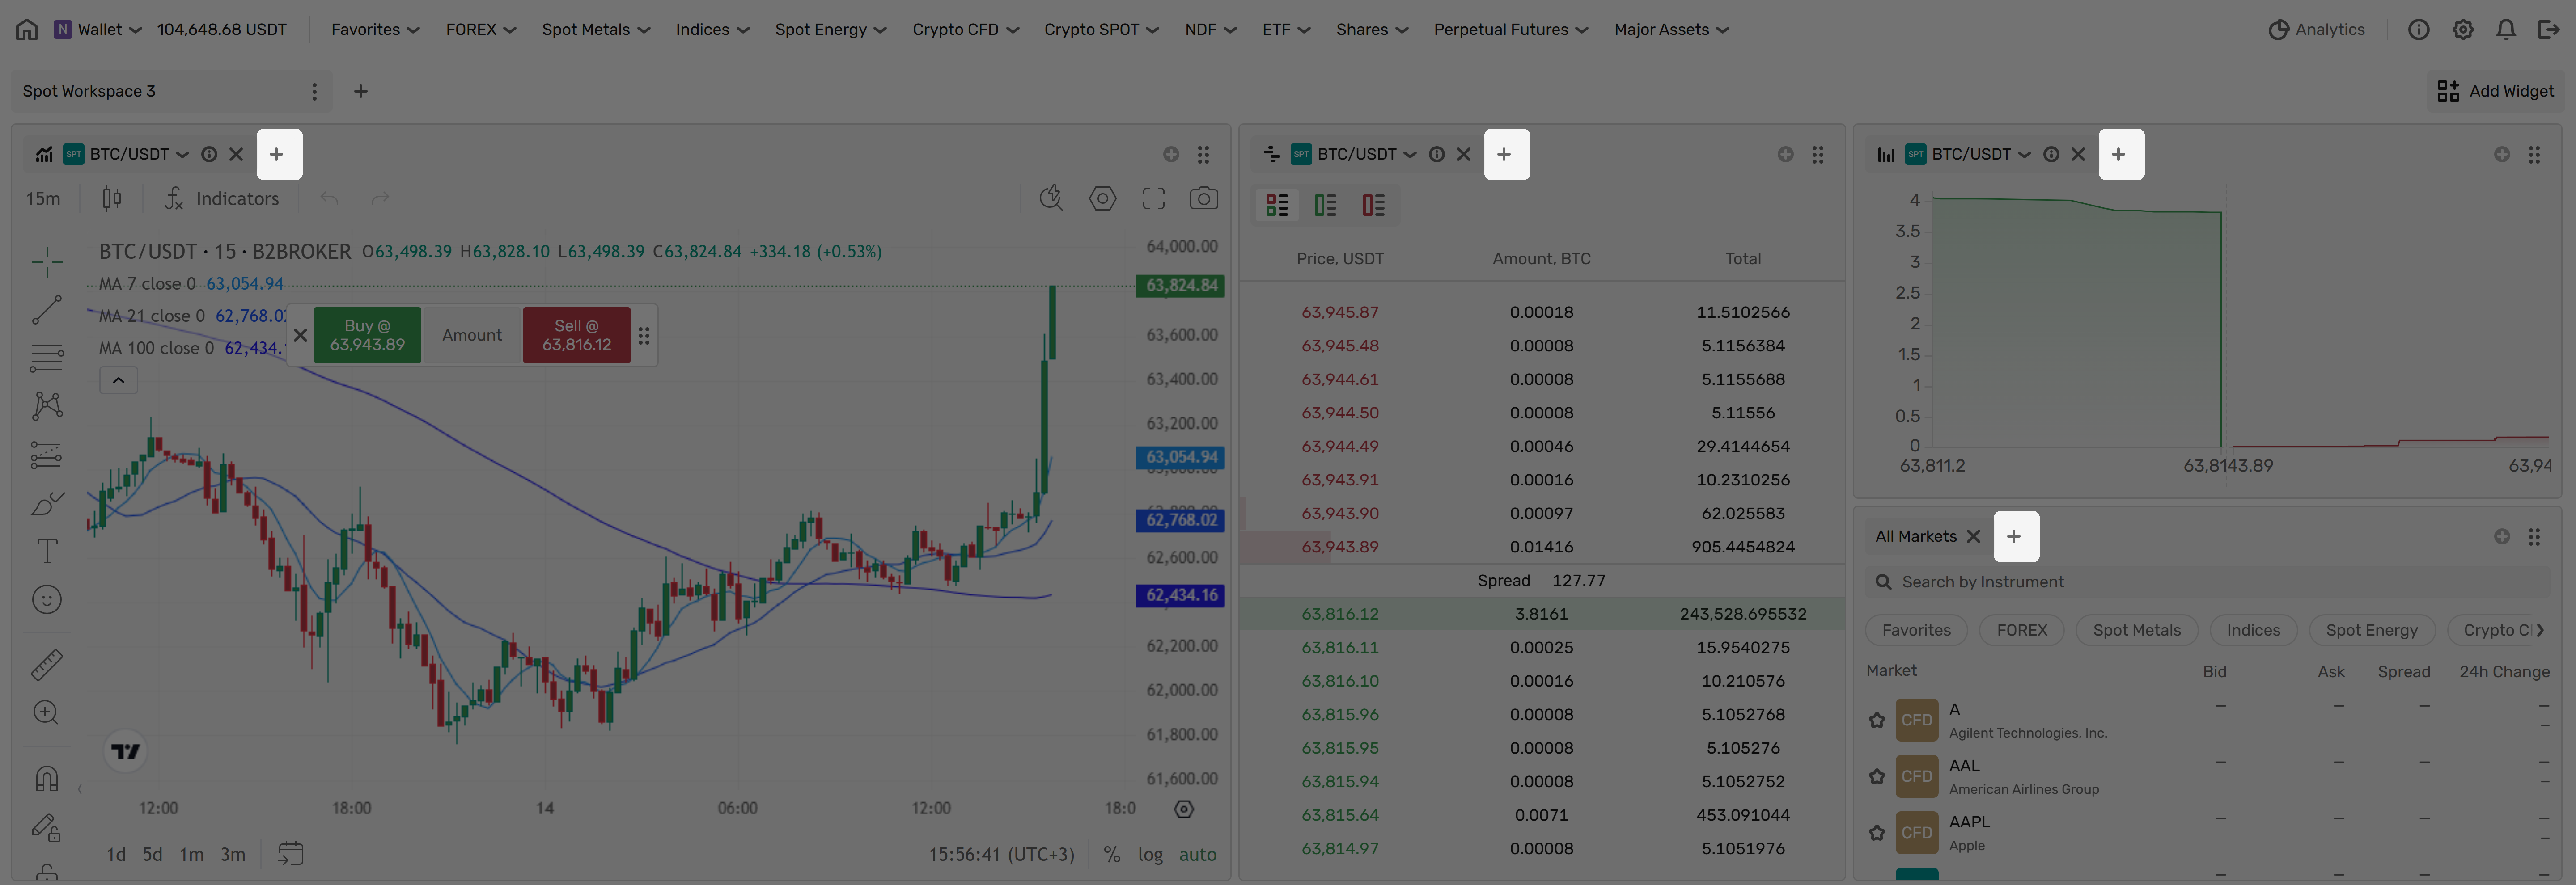Add AAPL Apple to favorites
The height and width of the screenshot is (885, 2576).
(x=1877, y=832)
